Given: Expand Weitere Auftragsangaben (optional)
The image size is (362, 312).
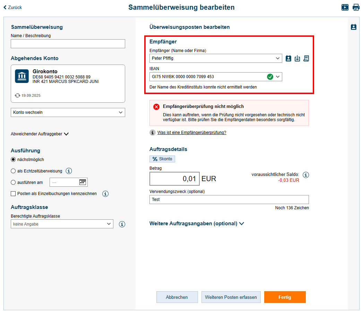Looking at the screenshot, I should click(197, 224).
